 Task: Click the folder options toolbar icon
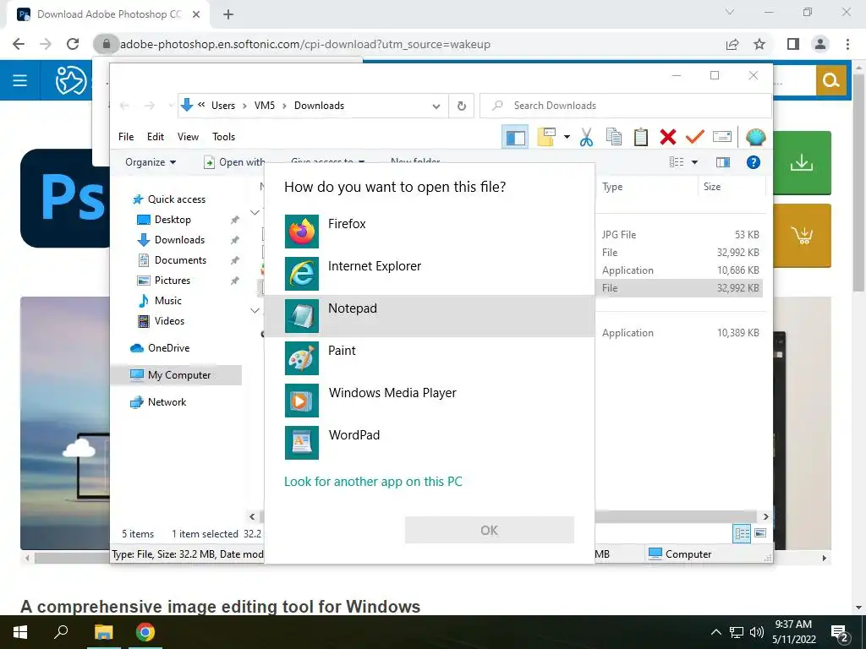[x=545, y=137]
